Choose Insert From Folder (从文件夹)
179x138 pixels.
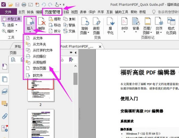point(42,44)
